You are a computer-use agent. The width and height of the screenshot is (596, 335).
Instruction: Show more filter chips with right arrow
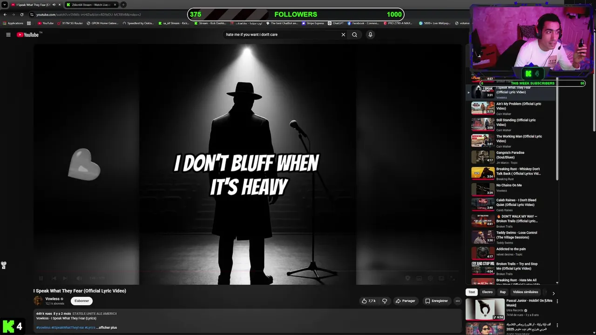click(553, 294)
